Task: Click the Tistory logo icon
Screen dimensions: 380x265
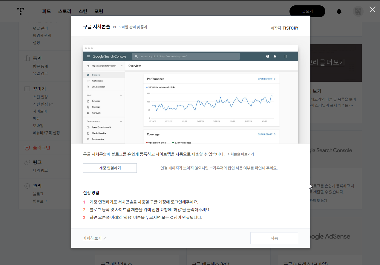Action: coord(21,11)
